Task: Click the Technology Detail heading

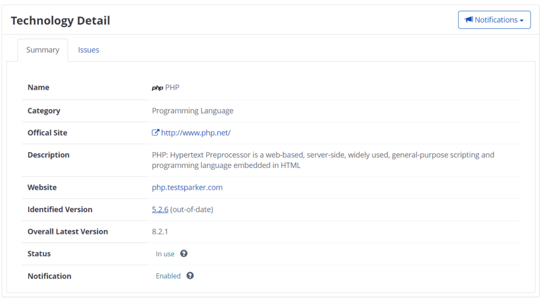Action: click(60, 21)
